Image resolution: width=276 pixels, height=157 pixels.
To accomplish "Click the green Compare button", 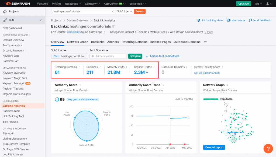I will [135, 56].
